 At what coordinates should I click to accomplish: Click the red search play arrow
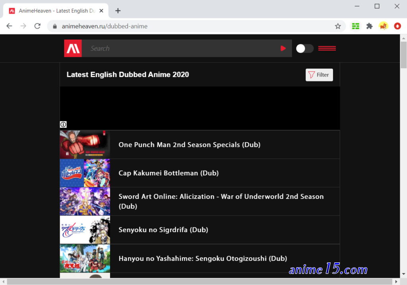pos(283,48)
